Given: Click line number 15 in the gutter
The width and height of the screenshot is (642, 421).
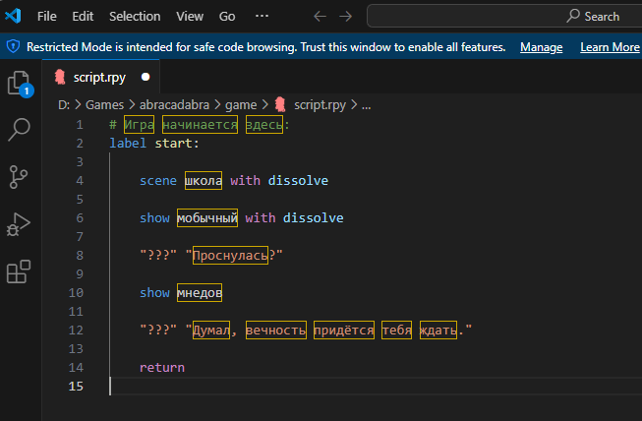Looking at the screenshot, I should [76, 387].
